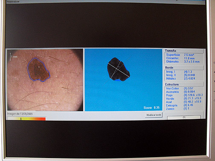Click the (7) 4.024 value
The image size is (215, 161).
189,78
